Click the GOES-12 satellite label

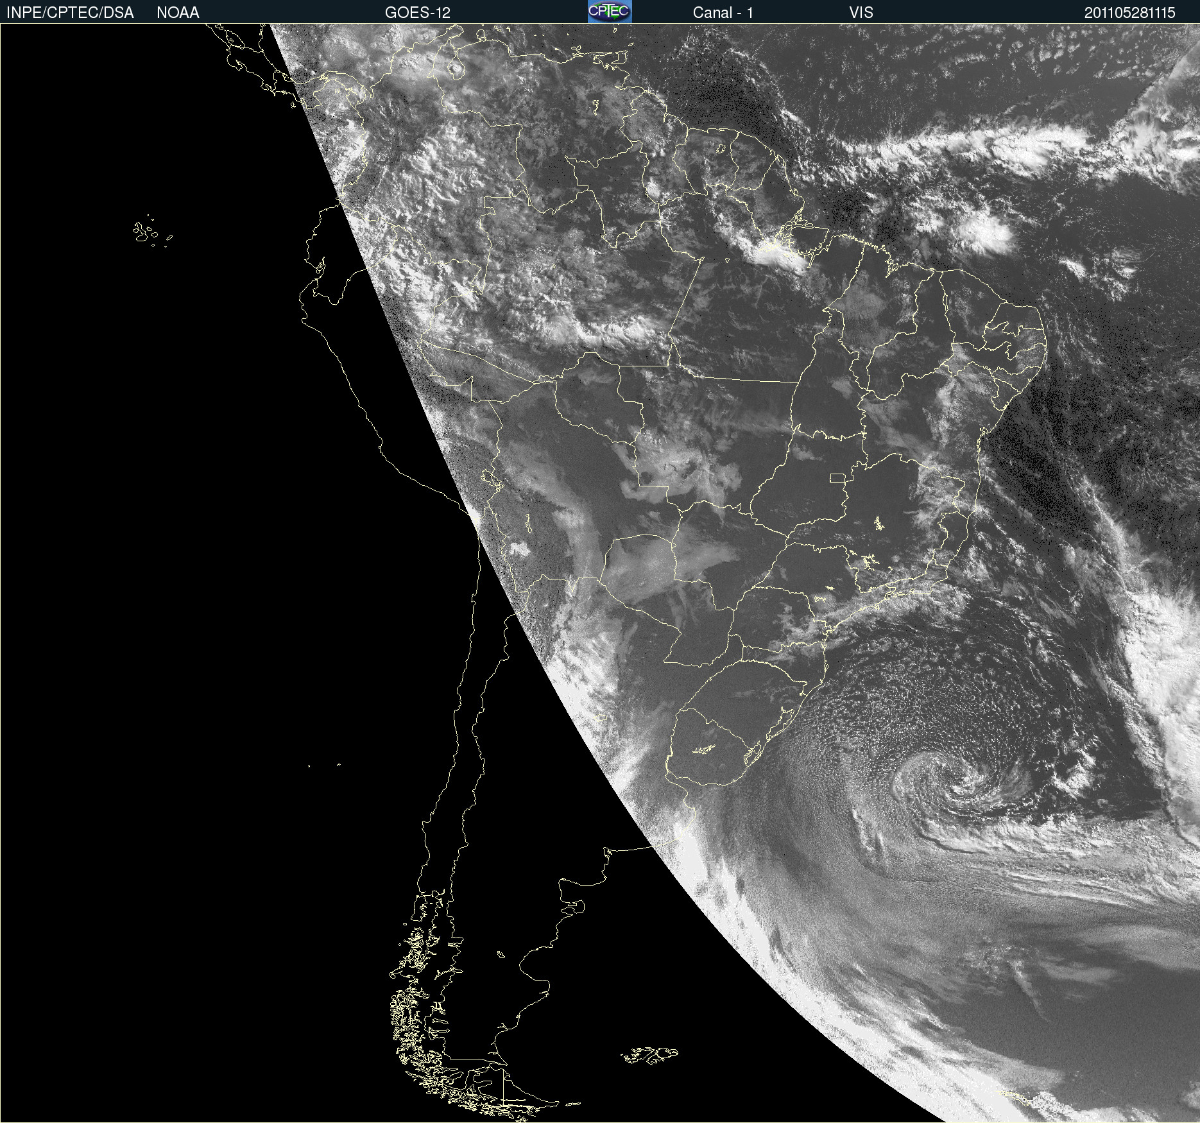(418, 13)
